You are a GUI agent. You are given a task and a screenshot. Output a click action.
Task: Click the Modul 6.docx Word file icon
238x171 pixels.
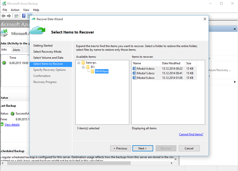tap(134, 78)
